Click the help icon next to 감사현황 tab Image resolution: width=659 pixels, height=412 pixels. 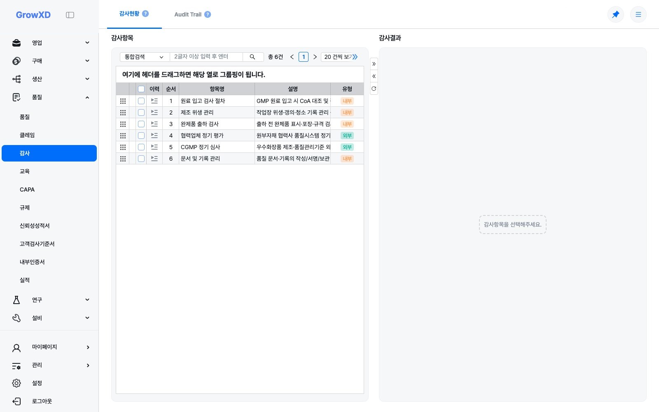[x=145, y=14]
